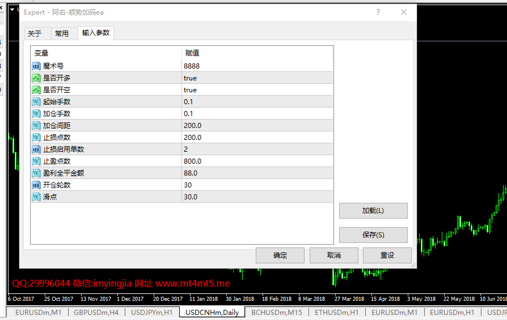The image size is (507, 320).
Task: Edit 止损点数 value 200.0
Action: (257, 138)
